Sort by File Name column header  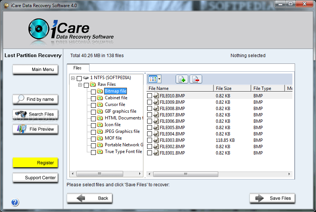click(180, 88)
